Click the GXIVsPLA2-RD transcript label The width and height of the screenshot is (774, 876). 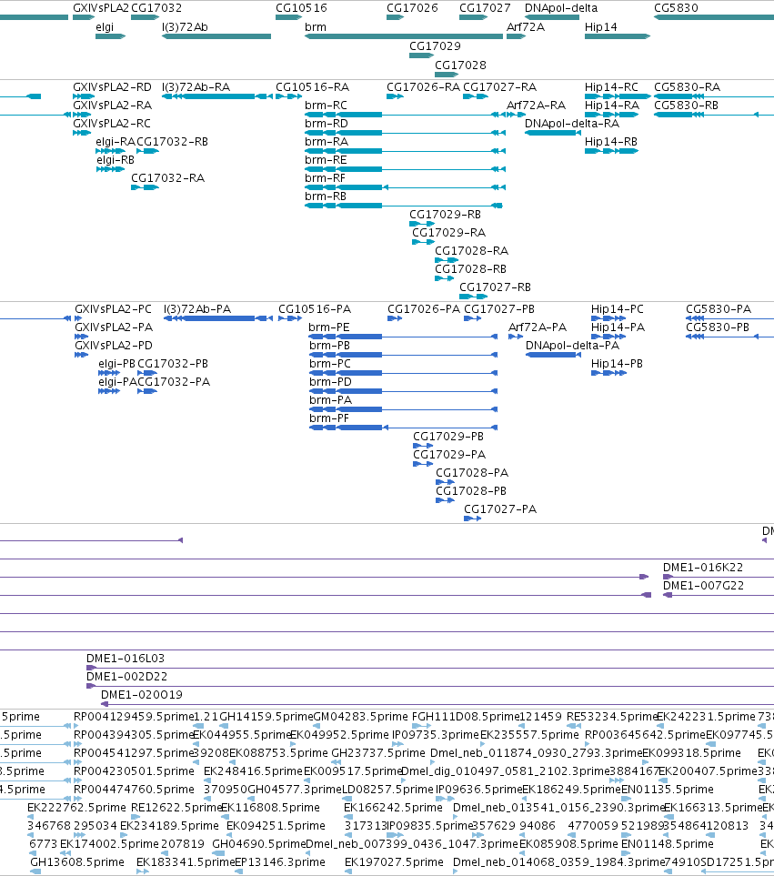[112, 87]
